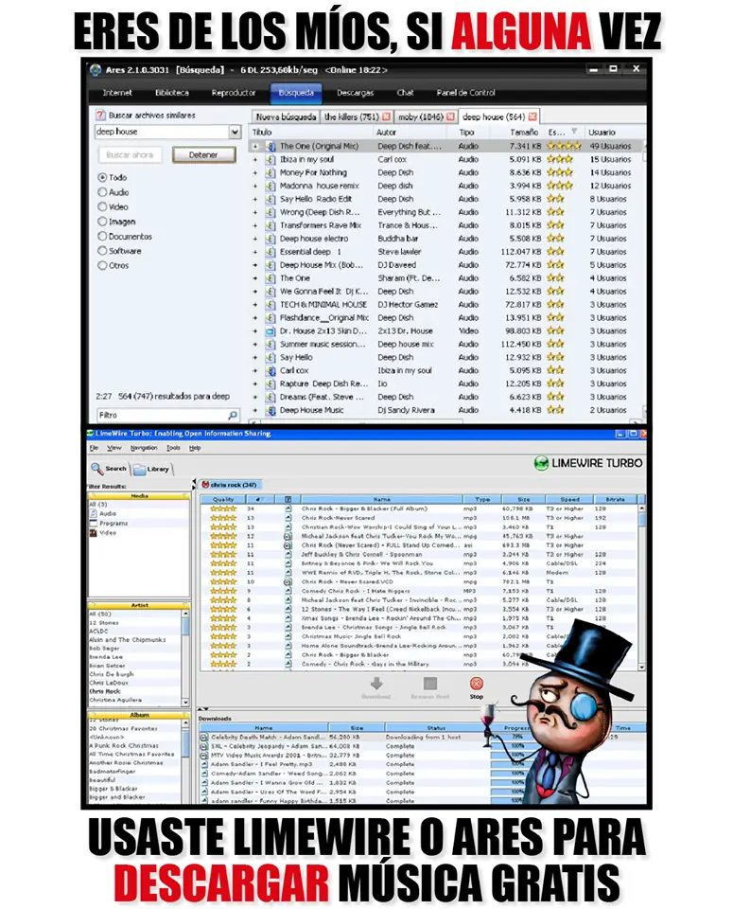Close the deep house (564) search tab
This screenshot has width=733, height=909.
(532, 116)
